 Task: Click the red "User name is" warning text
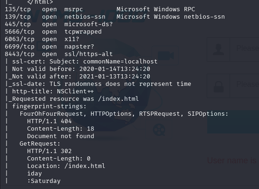(231, 161)
